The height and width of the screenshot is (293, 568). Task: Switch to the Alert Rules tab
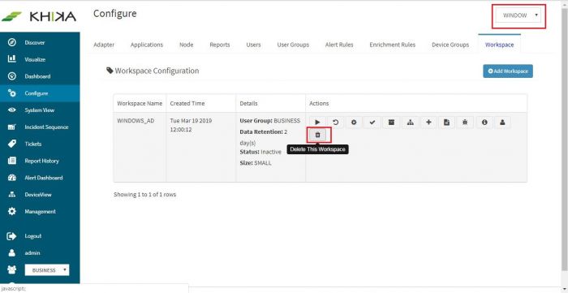[339, 45]
